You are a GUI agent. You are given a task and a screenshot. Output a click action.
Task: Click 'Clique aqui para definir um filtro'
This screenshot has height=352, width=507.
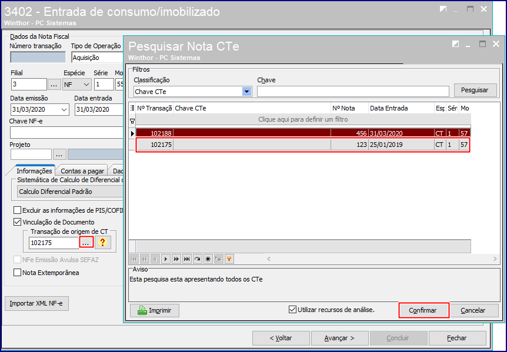pos(303,119)
